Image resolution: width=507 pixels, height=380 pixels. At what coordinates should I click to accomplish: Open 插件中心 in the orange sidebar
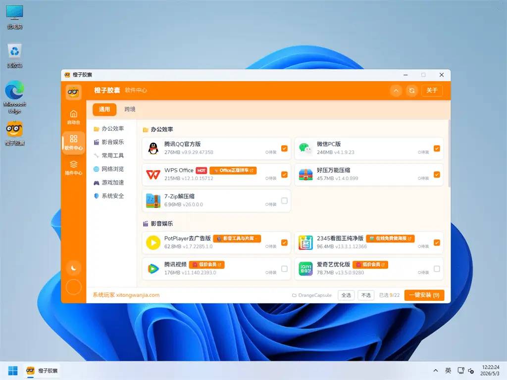pyautogui.click(x=73, y=168)
